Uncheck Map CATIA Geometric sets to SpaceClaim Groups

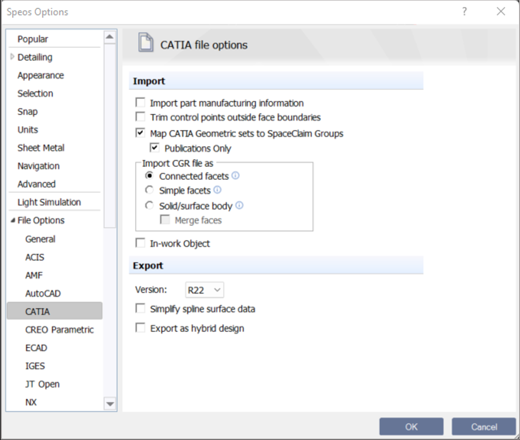[140, 133]
